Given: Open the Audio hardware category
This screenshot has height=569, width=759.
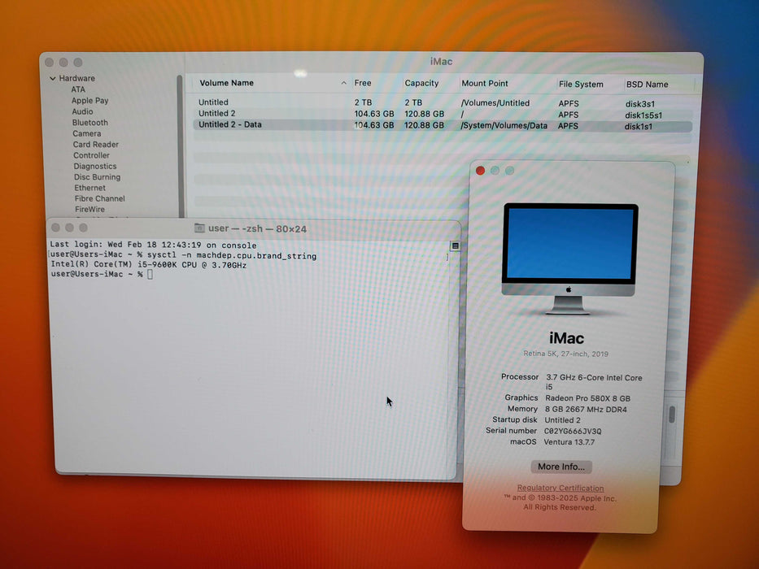Looking at the screenshot, I should click(82, 111).
